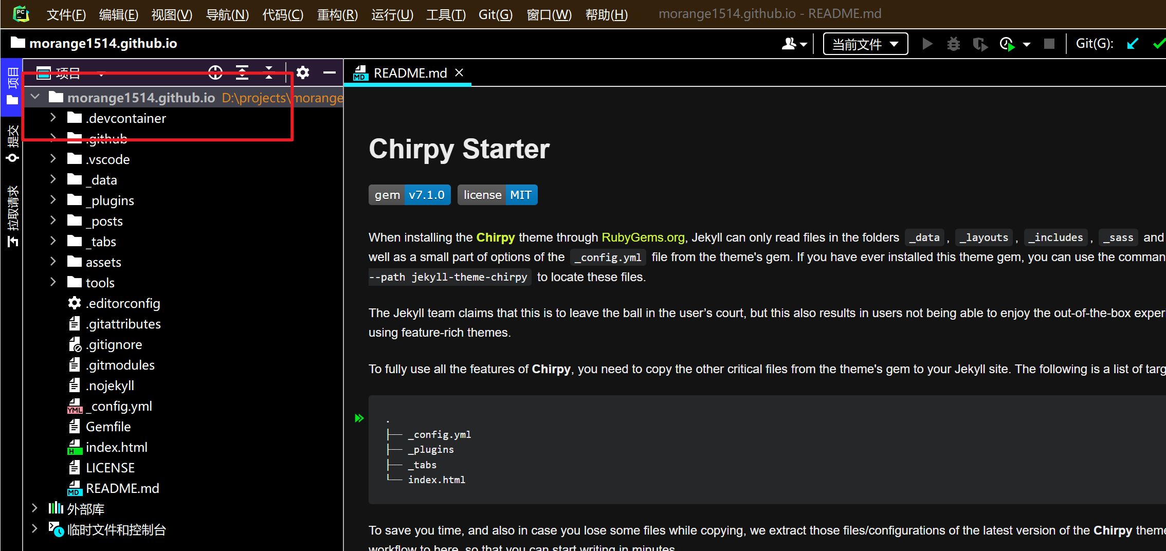Open the 视图(V) menu
The image size is (1166, 551).
coord(172,14)
